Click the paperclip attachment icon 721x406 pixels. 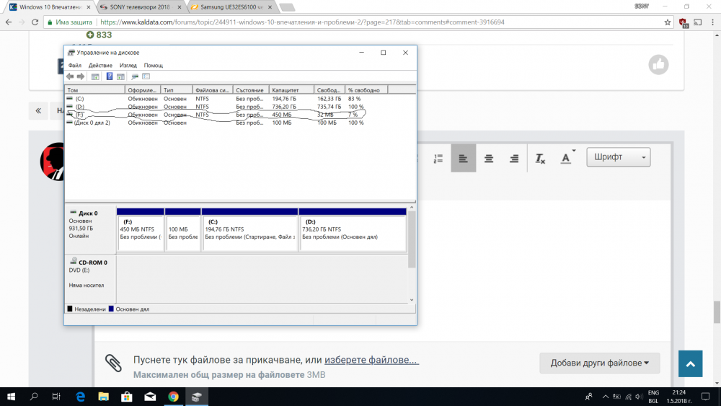(x=114, y=363)
